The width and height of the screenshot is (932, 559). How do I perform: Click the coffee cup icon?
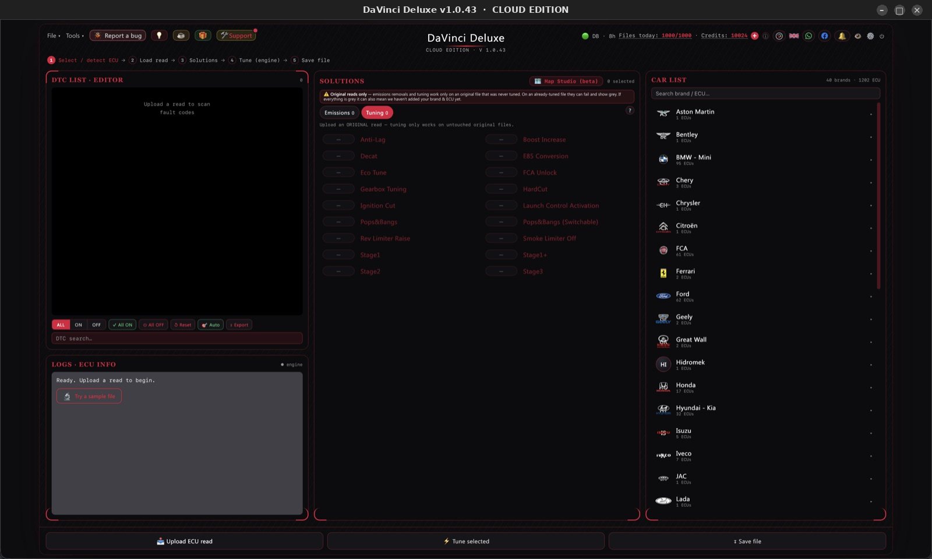181,36
